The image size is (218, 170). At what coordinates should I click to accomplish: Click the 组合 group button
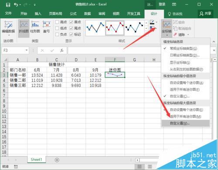click(x=179, y=22)
